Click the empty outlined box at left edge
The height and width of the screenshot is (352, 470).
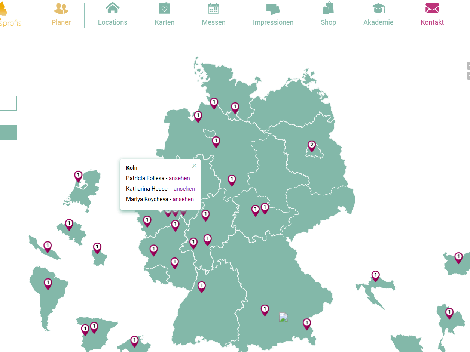[x=8, y=103]
